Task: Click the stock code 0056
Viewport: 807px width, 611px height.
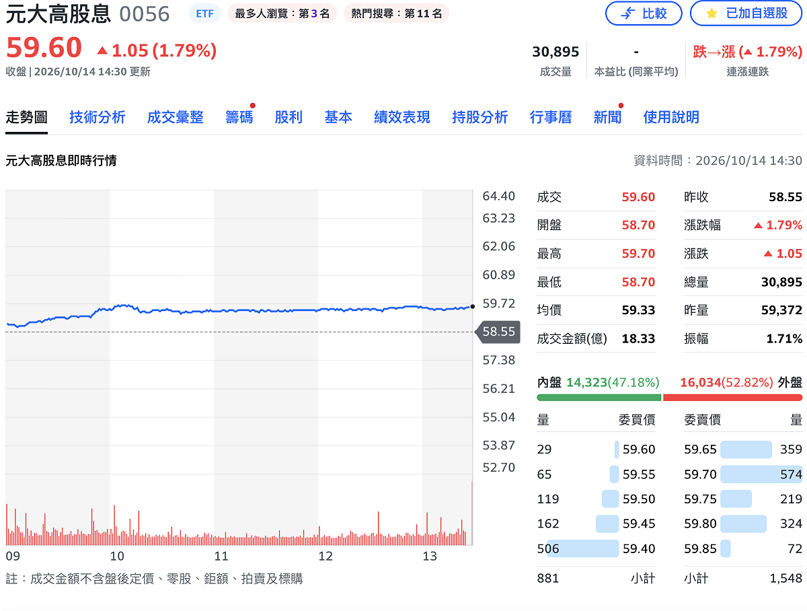Action: pos(145,14)
